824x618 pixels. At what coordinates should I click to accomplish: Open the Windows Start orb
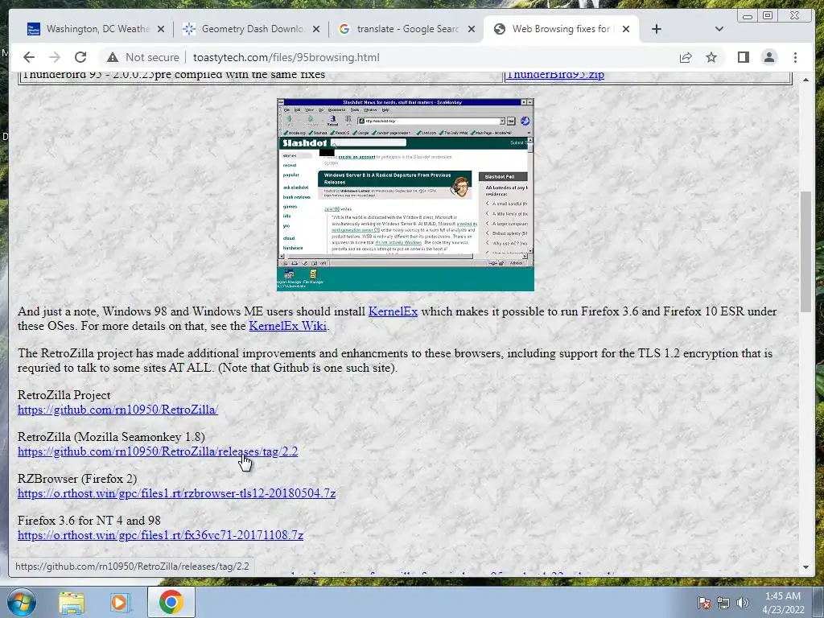21,602
